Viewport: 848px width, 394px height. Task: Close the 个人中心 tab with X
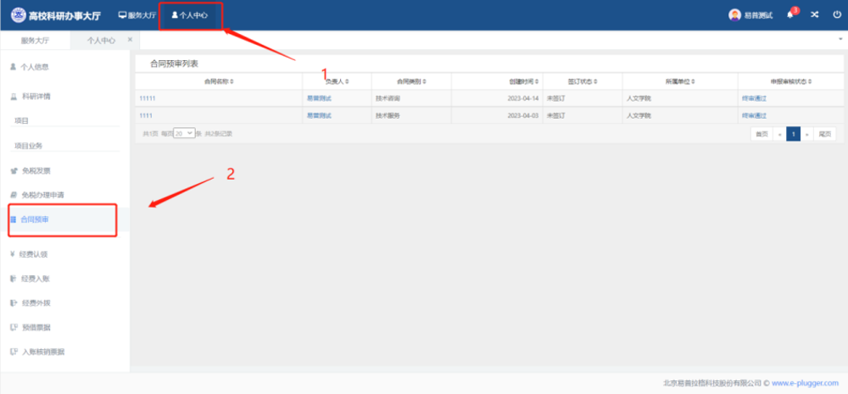point(130,40)
